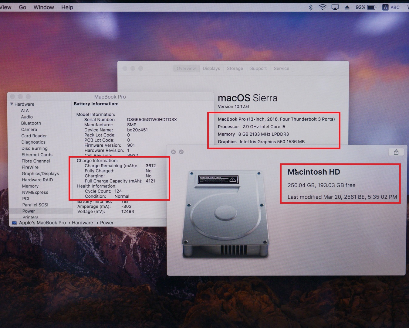The image size is (409, 328).
Task: Select Printers in the sidebar
Action: pos(30,217)
